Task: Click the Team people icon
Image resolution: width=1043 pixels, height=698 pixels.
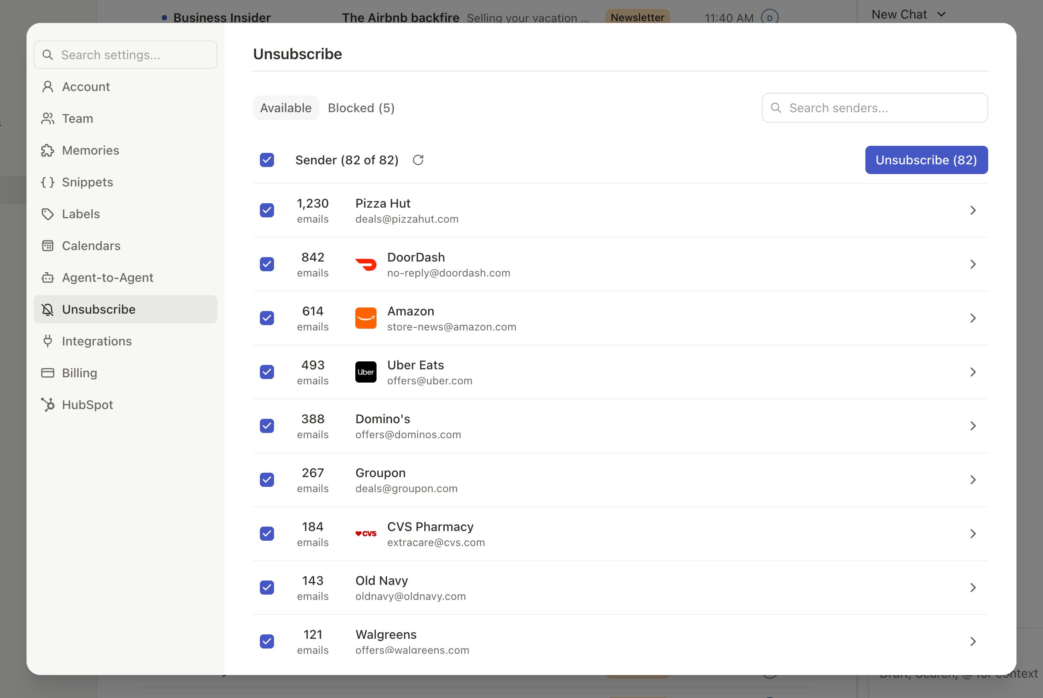Action: coord(48,118)
